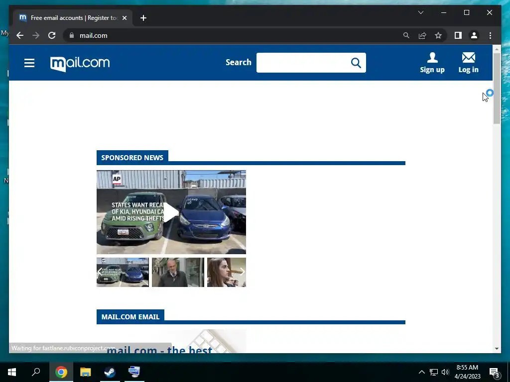The width and height of the screenshot is (510, 382).
Task: Open network status in system tray
Action: [x=434, y=372]
